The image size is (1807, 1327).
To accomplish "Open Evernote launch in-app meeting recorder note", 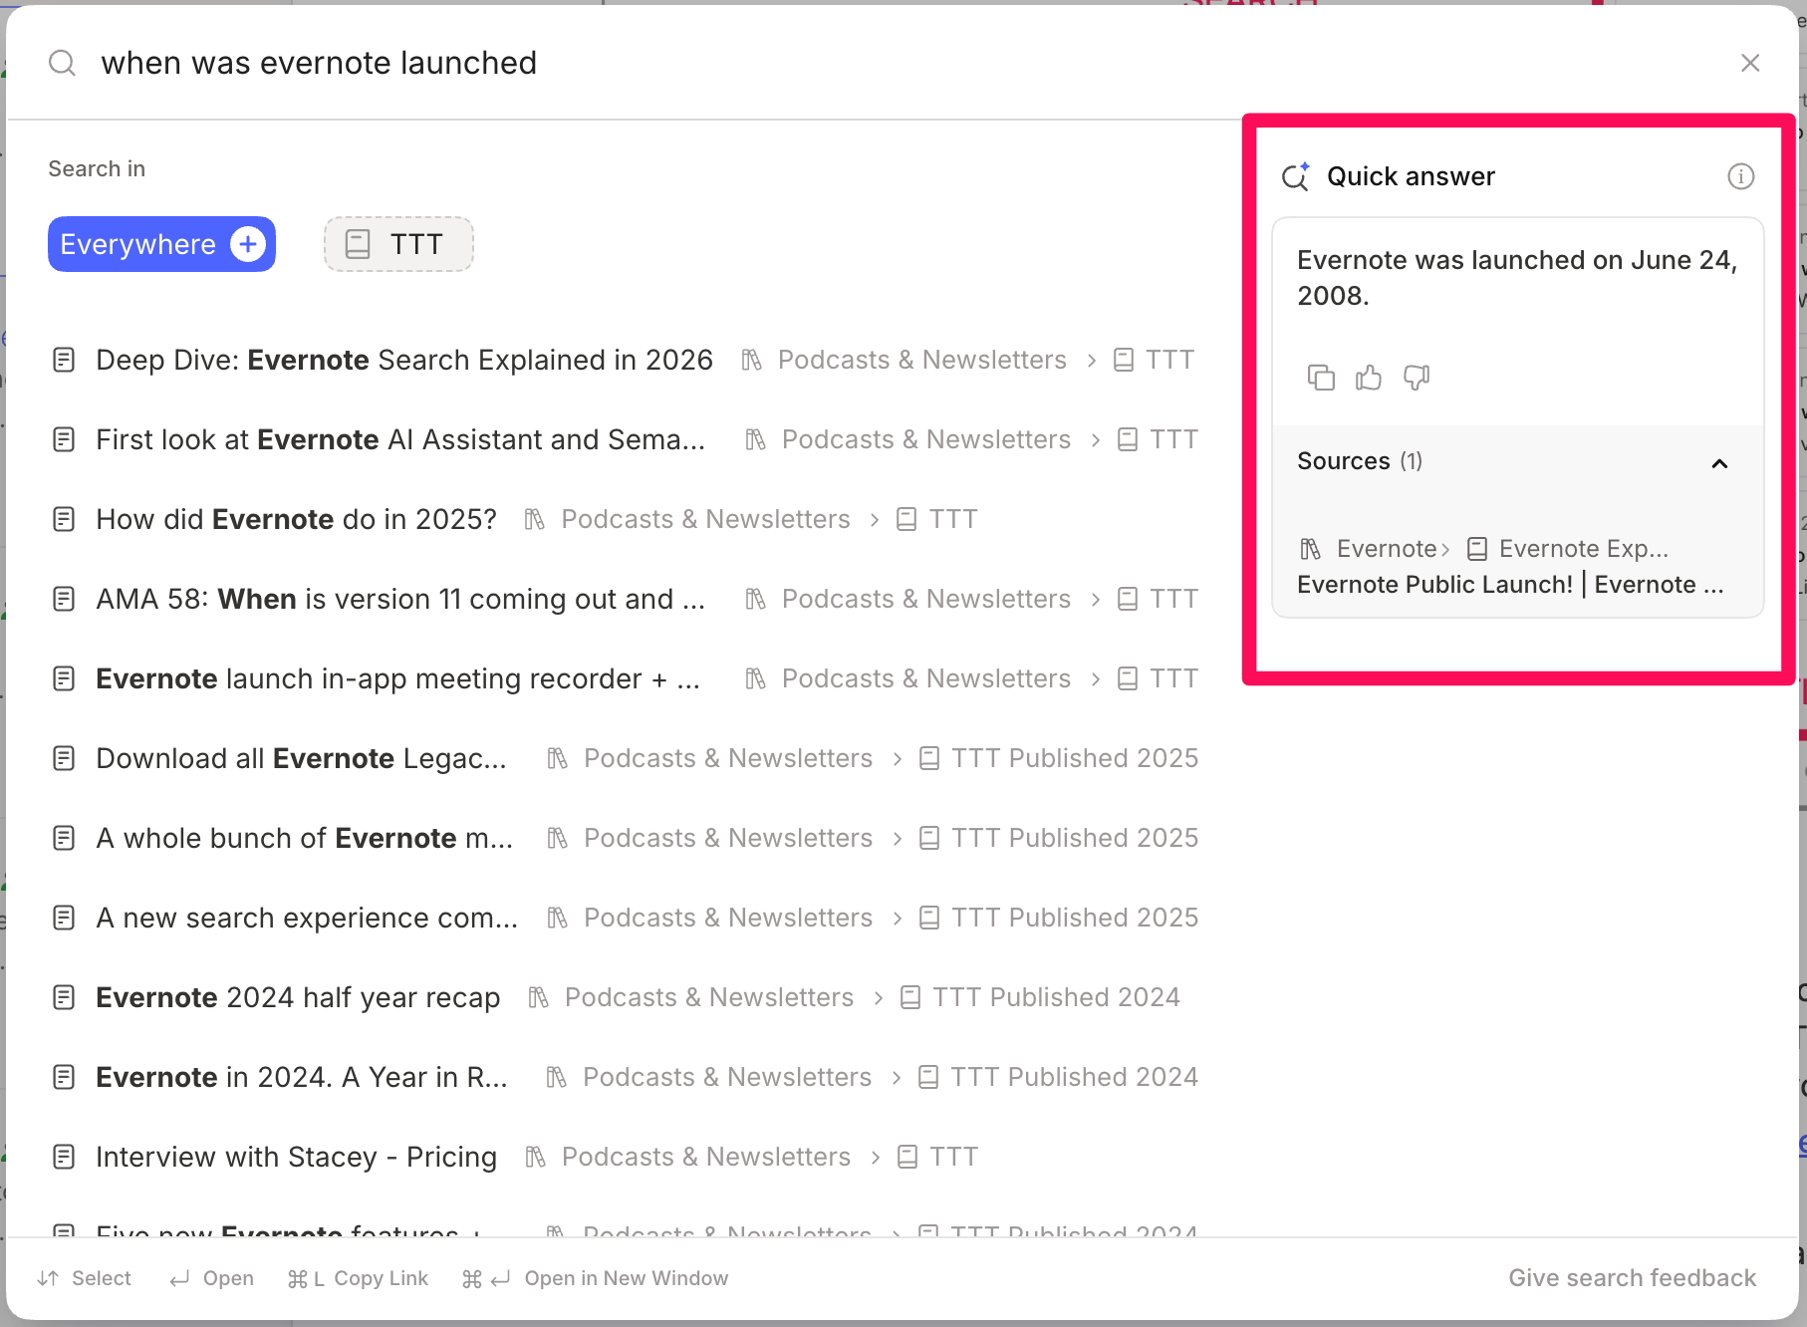I will tap(398, 678).
